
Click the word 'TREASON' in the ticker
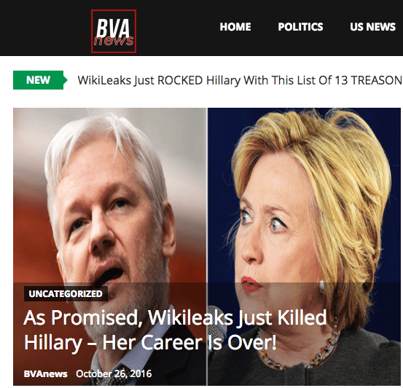pyautogui.click(x=377, y=80)
